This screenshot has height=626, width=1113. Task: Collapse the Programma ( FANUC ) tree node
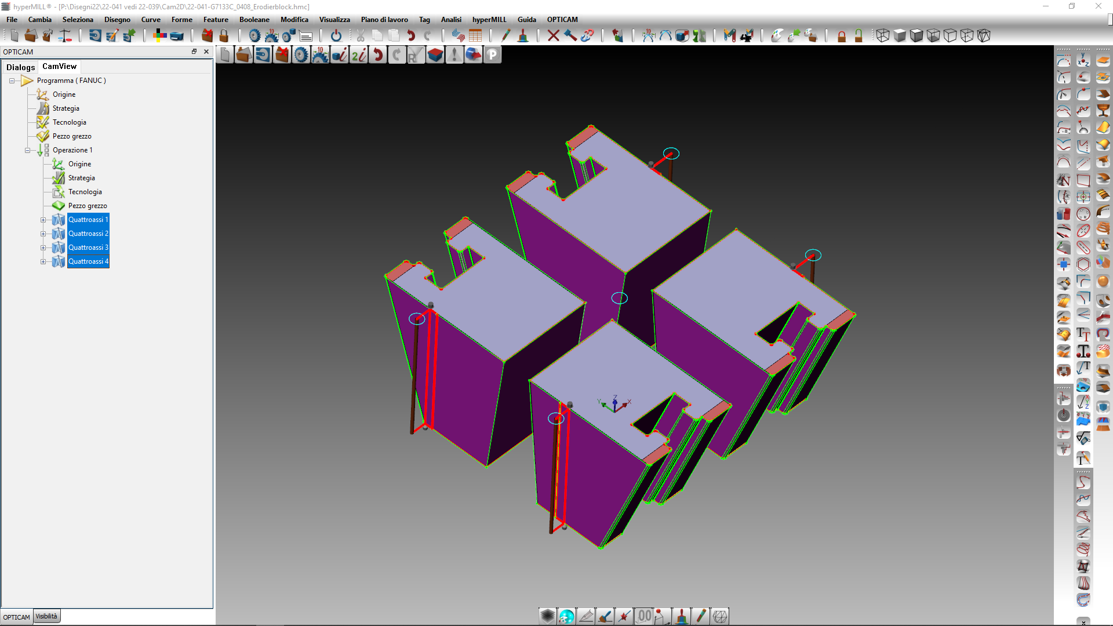[12, 81]
